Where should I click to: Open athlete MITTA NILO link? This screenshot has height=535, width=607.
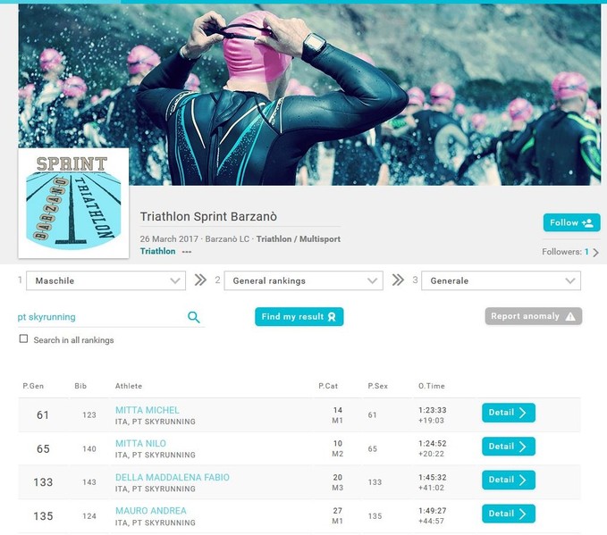[x=140, y=443]
